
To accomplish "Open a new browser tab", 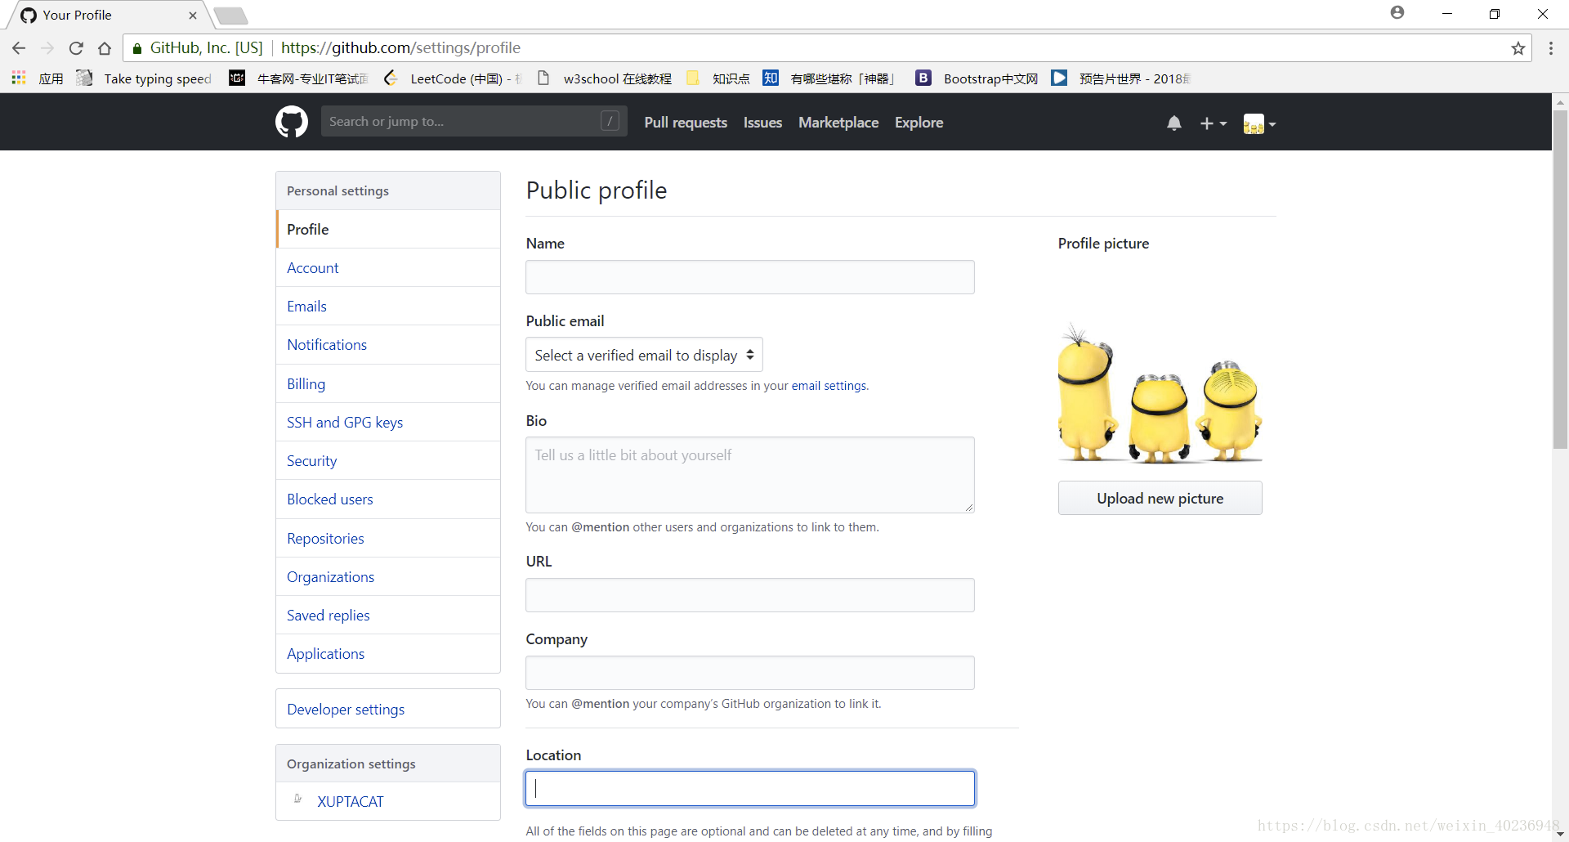I will pyautogui.click(x=230, y=16).
